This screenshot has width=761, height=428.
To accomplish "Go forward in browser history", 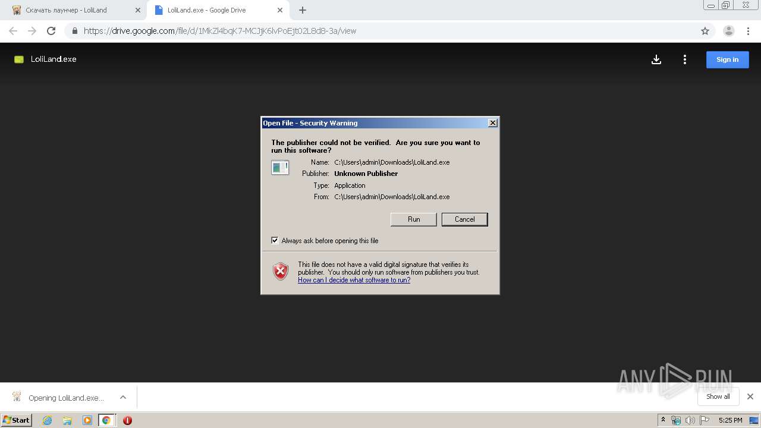I will (32, 31).
